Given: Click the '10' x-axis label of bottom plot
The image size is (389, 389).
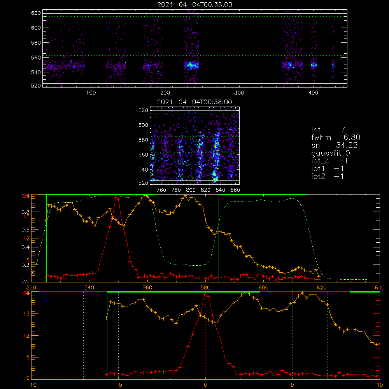Looking at the screenshot, I should (x=380, y=385).
